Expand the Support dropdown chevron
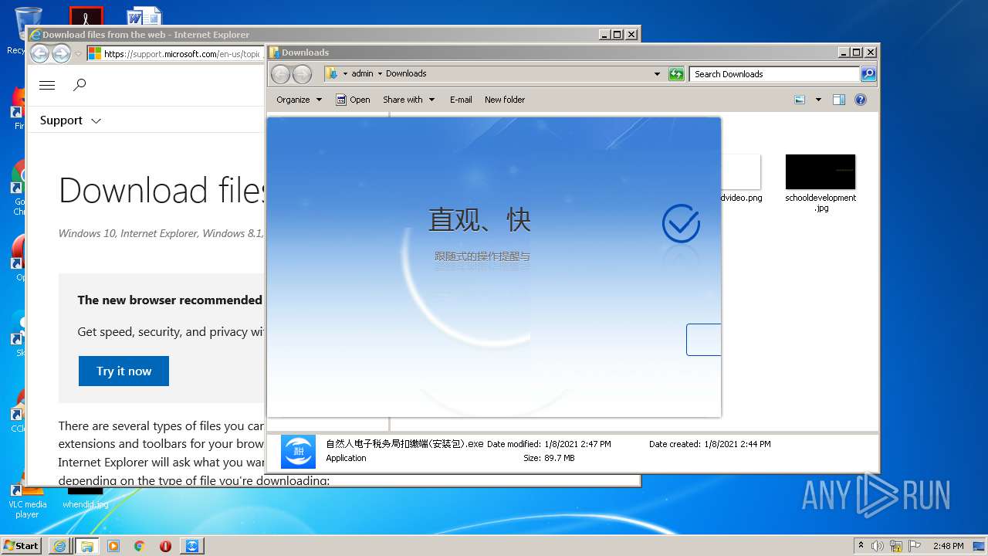 click(96, 121)
